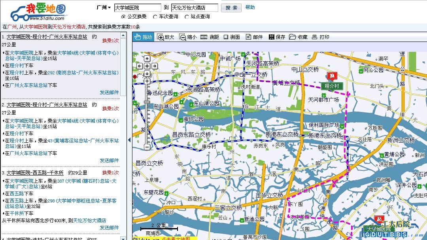Click the 搜索 search button

231,8
